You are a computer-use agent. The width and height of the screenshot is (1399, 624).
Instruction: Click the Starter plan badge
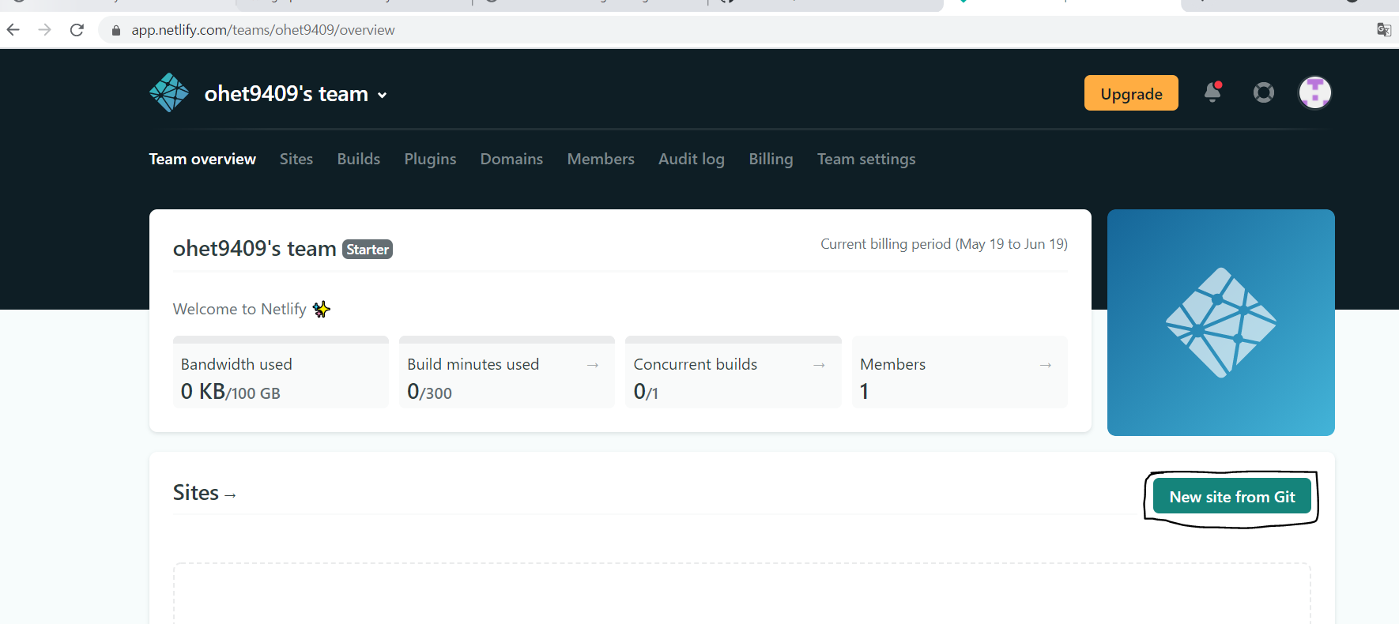pyautogui.click(x=368, y=250)
